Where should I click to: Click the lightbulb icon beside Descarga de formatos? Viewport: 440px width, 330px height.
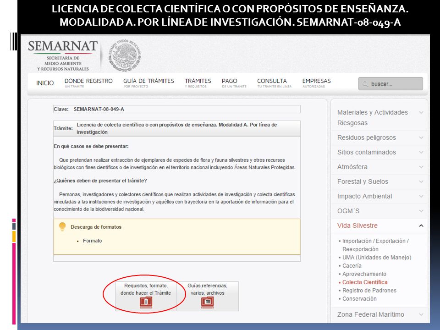62,227
